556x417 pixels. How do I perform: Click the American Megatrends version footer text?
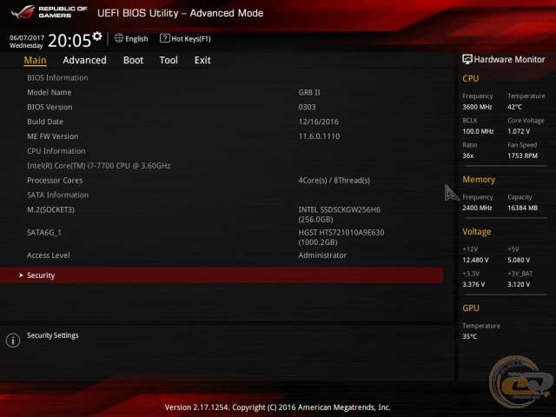point(278,407)
